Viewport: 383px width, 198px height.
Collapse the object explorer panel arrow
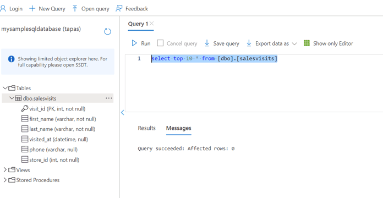pyautogui.click(x=122, y=113)
